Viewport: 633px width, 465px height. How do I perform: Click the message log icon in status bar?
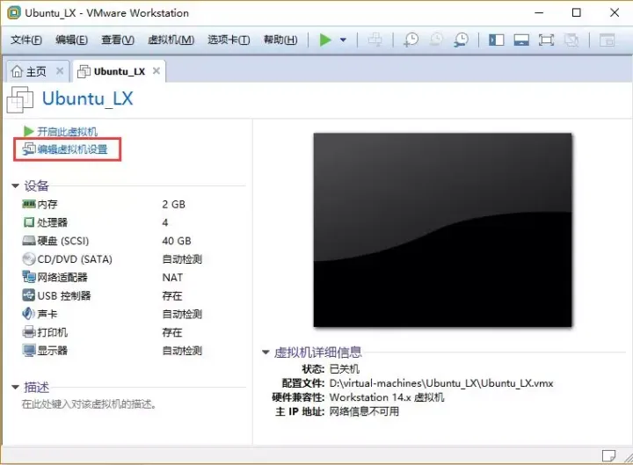click(x=608, y=455)
